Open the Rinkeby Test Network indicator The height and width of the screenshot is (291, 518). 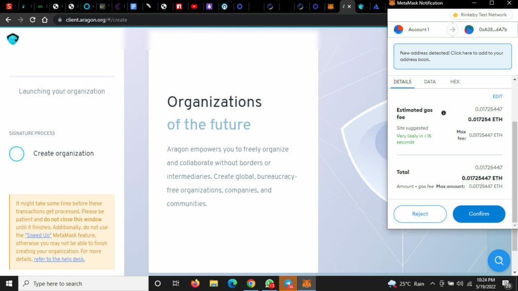pyautogui.click(x=481, y=15)
